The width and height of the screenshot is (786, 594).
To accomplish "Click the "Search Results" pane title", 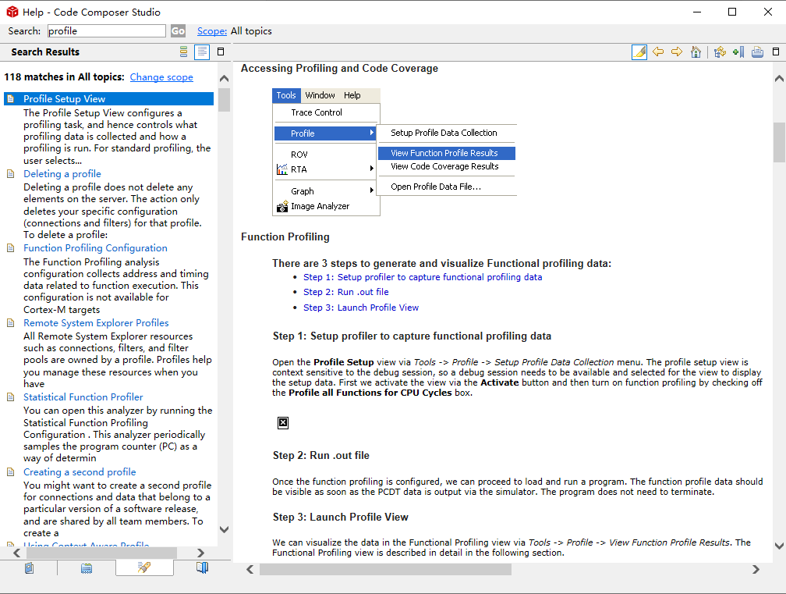I will tap(45, 52).
